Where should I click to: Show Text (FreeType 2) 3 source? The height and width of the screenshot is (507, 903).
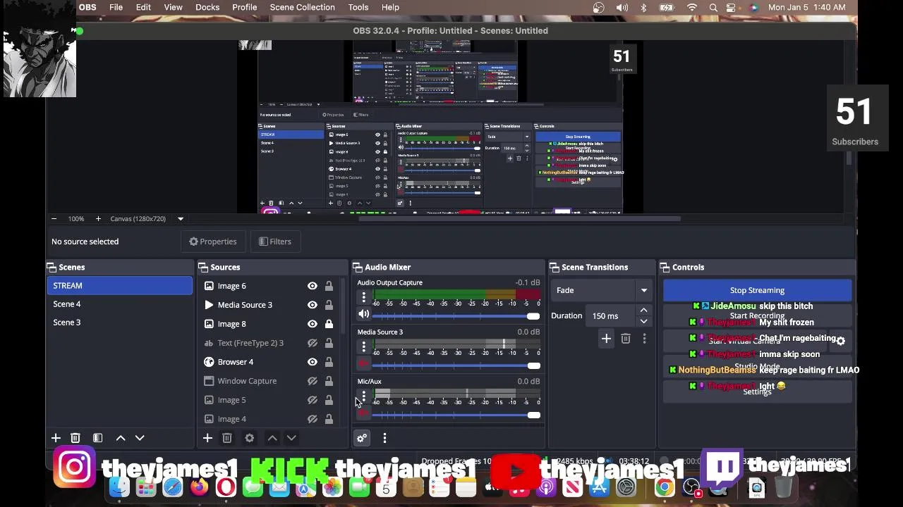pos(312,343)
